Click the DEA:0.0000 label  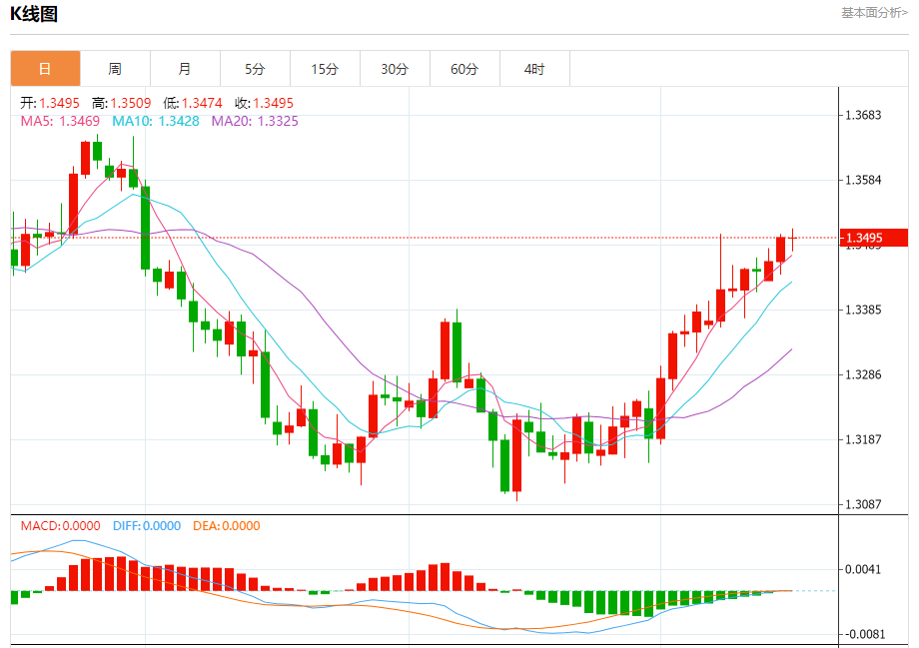pos(226,526)
